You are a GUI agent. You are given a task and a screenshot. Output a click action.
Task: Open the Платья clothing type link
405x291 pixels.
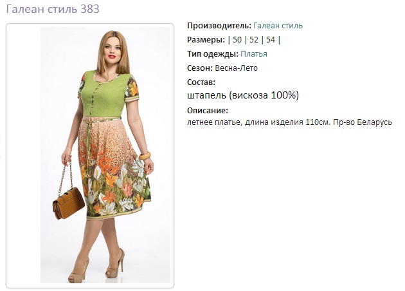[x=254, y=54]
